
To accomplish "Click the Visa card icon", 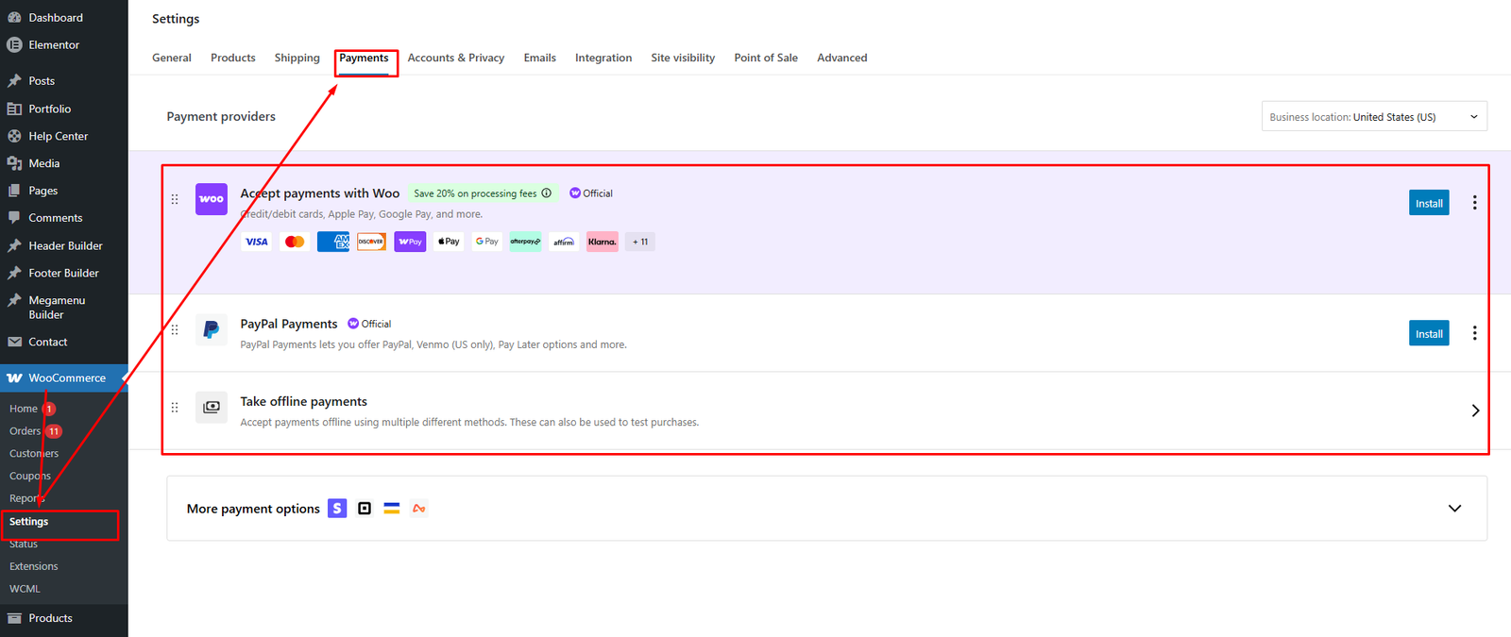I will coord(256,242).
